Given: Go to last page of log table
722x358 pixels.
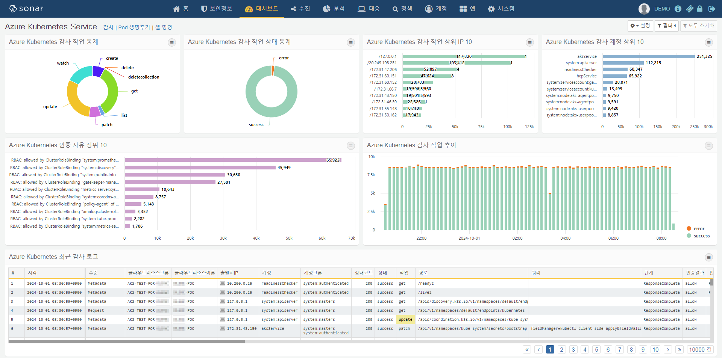Looking at the screenshot, I should point(680,349).
